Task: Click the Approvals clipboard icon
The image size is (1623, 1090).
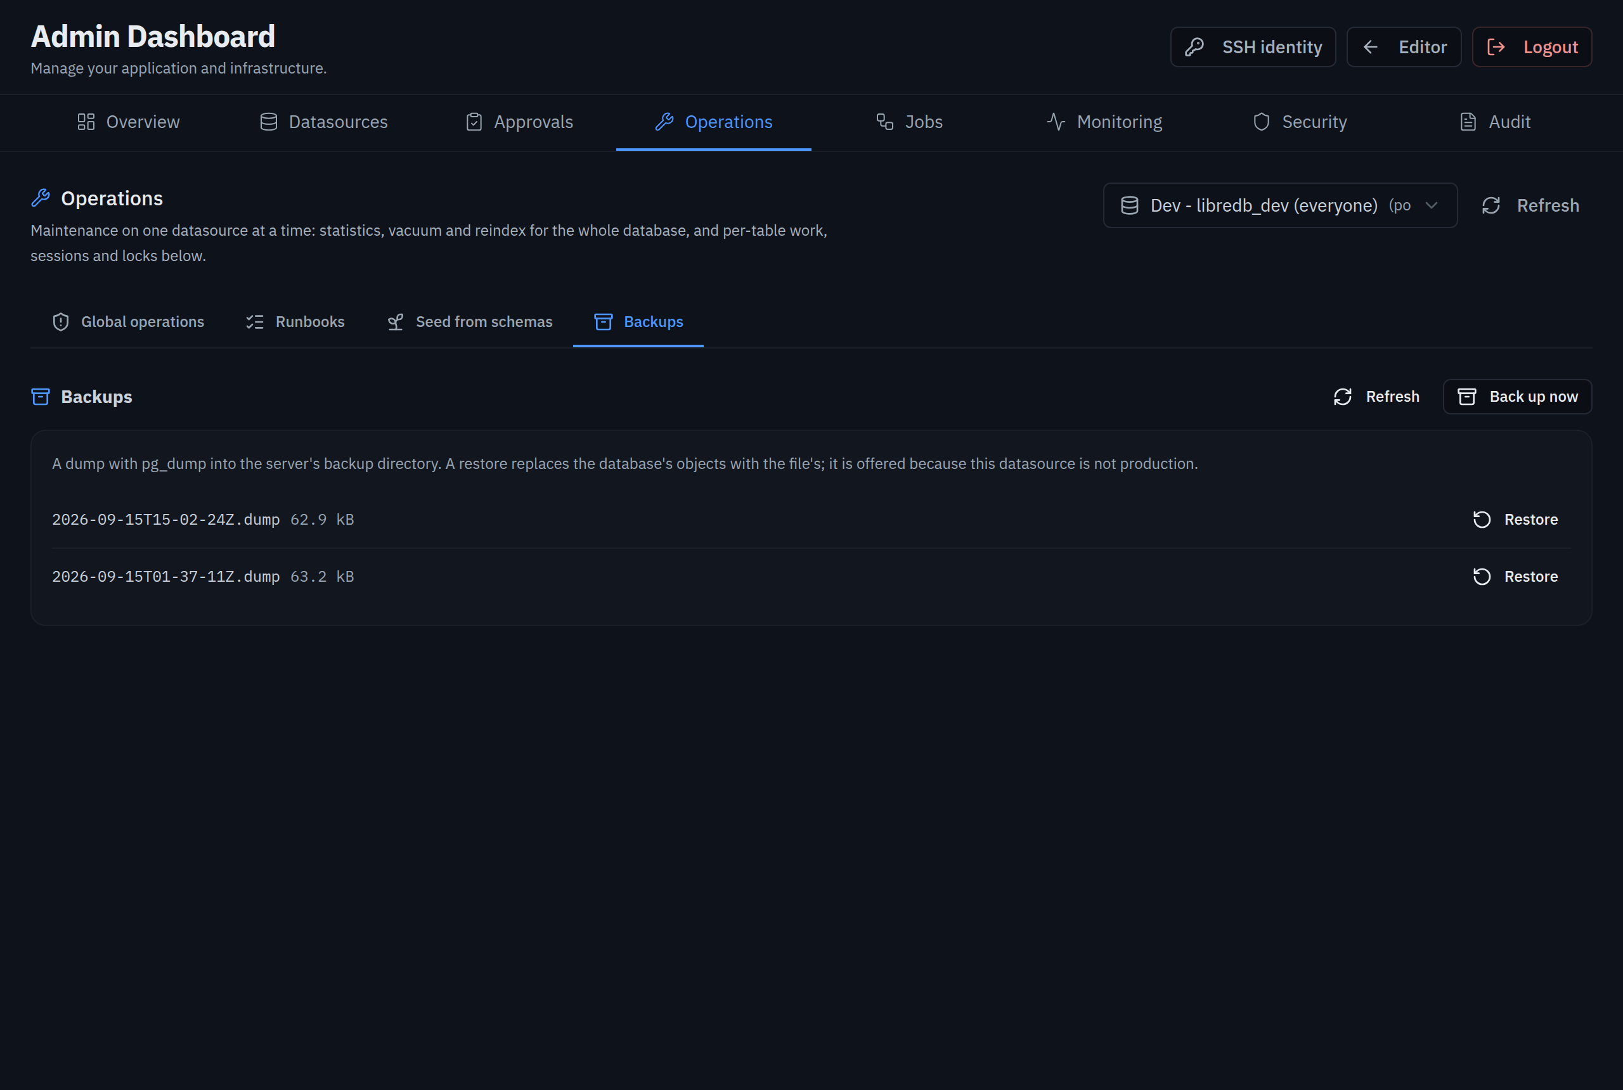Action: click(474, 122)
